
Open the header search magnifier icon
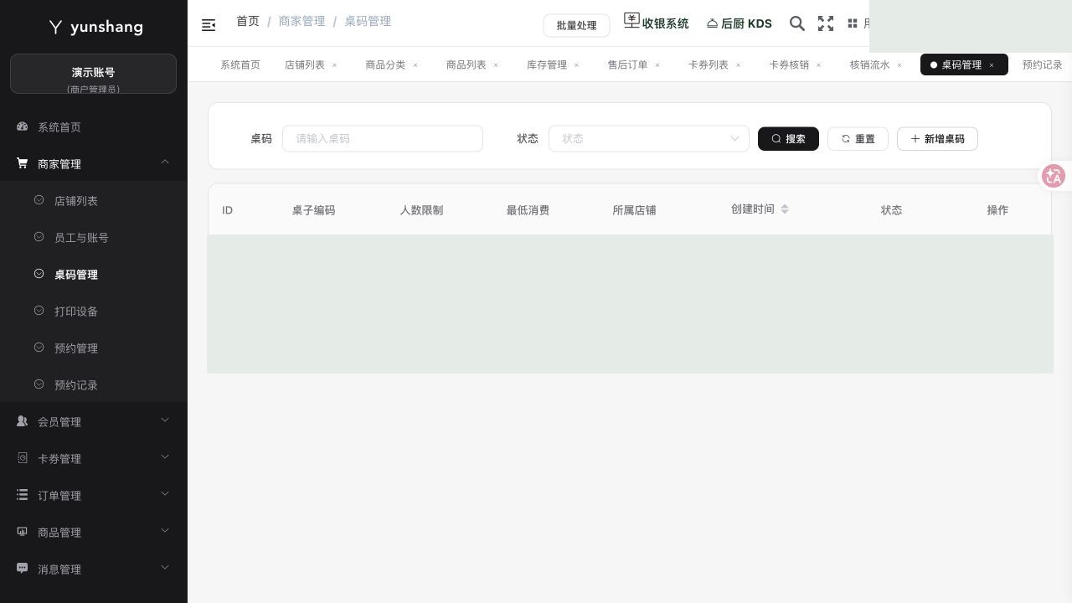(797, 23)
